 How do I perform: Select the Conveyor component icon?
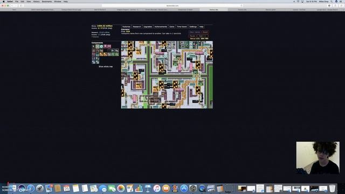98,46
